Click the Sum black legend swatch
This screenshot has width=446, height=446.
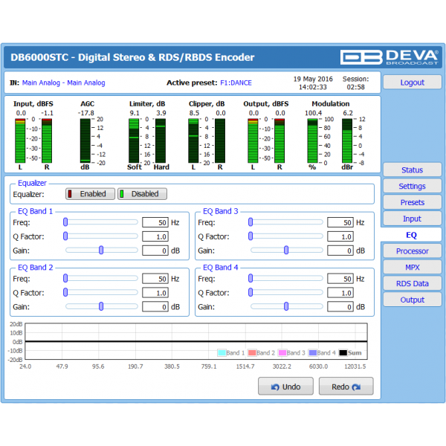(343, 352)
